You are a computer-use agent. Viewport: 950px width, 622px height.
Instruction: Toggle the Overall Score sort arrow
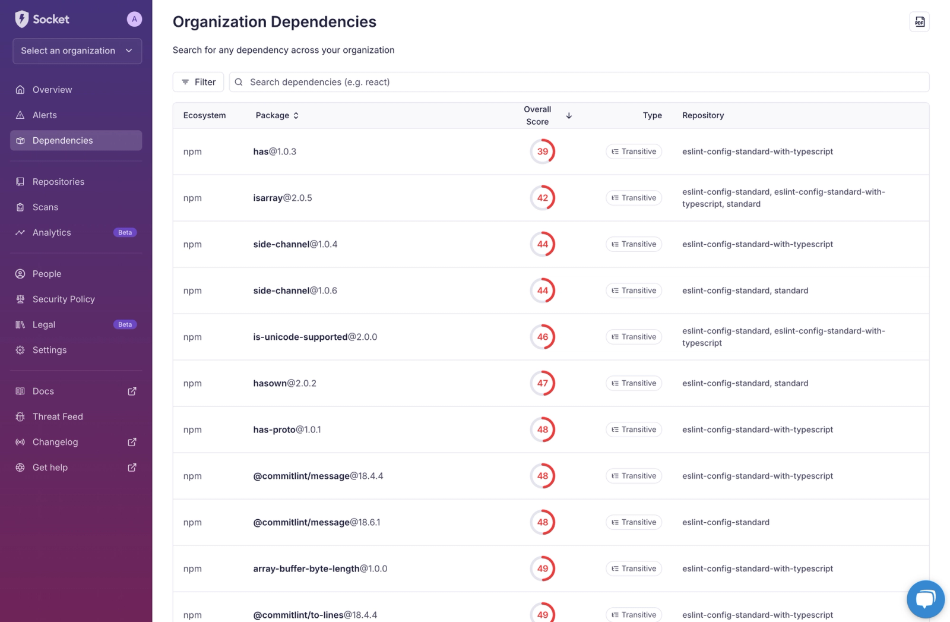[x=569, y=115]
